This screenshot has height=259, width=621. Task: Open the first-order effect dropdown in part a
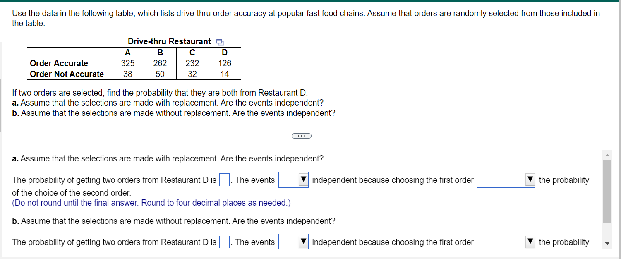point(506,180)
